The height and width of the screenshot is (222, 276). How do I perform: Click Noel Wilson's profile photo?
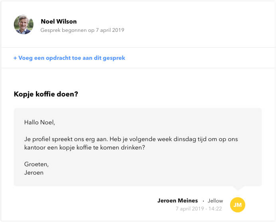click(x=24, y=25)
